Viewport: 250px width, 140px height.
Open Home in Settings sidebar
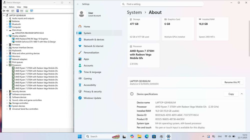(x=99, y=27)
